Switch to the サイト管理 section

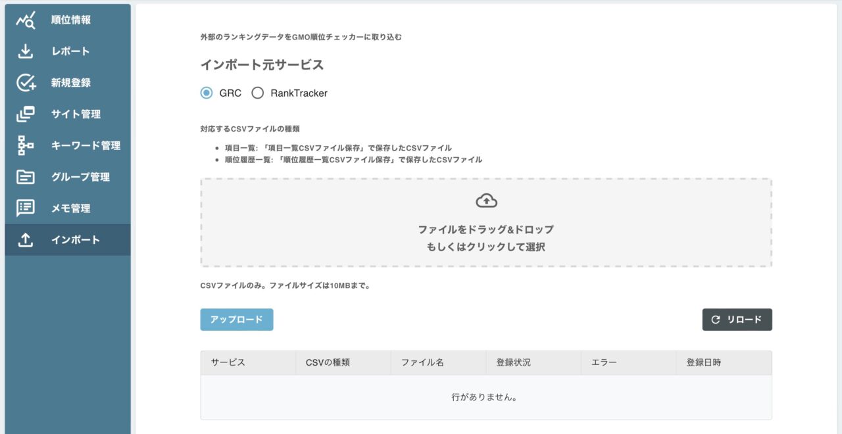click(77, 114)
